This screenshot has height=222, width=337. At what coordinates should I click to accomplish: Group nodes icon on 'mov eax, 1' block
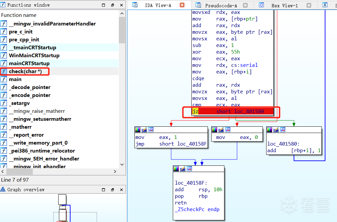coord(151,130)
